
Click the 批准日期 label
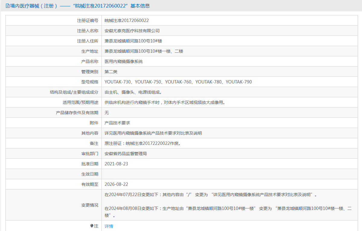90,164
